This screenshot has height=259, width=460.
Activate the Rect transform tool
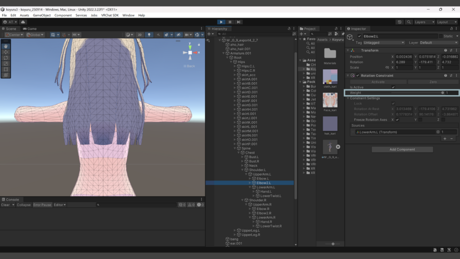tap(6, 69)
